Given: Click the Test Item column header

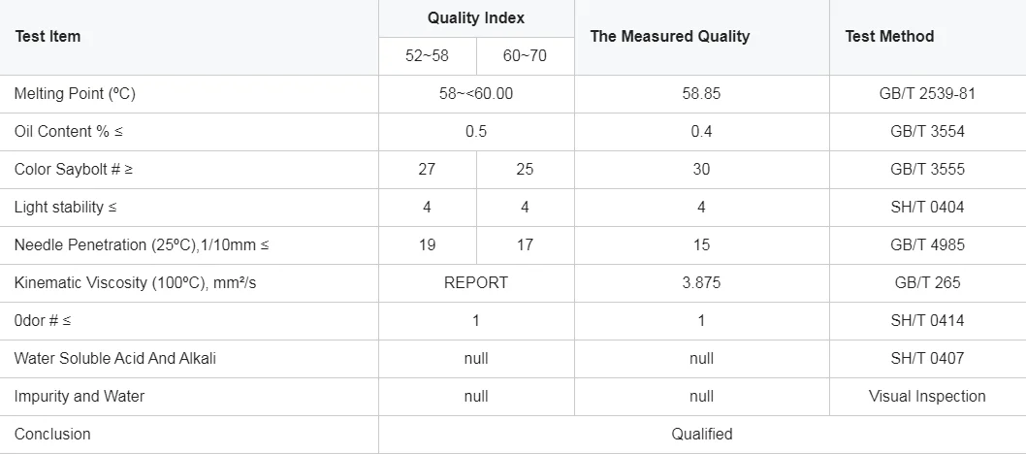Looking at the screenshot, I should [x=48, y=37].
